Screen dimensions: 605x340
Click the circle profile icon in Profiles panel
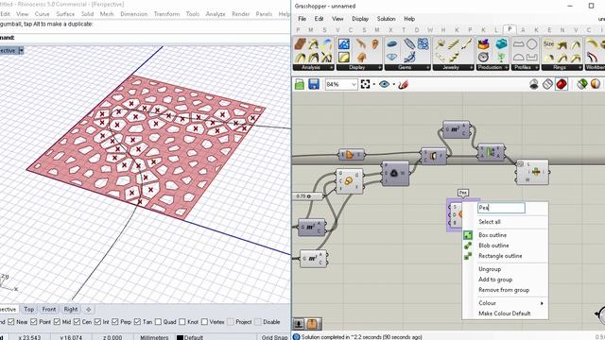[531, 44]
